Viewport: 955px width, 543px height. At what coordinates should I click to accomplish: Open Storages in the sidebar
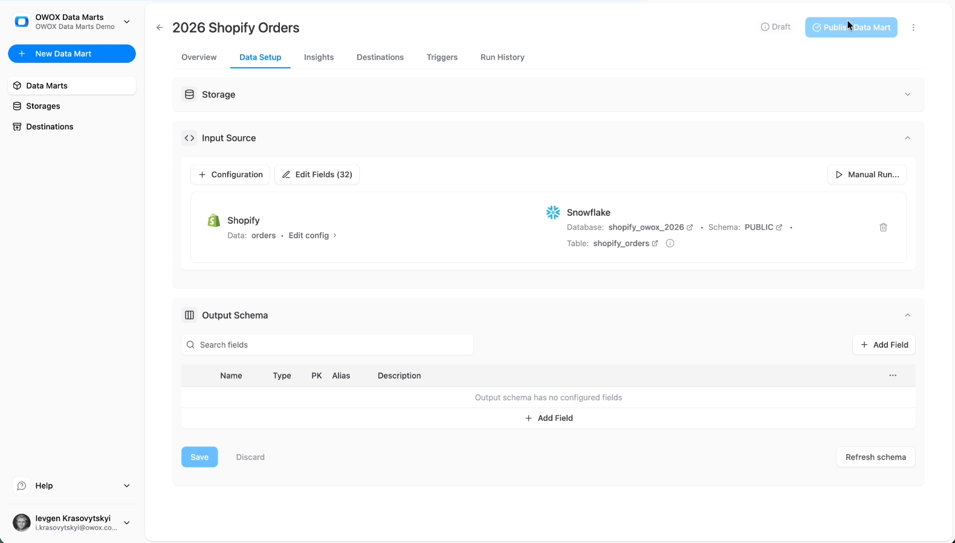(72, 106)
